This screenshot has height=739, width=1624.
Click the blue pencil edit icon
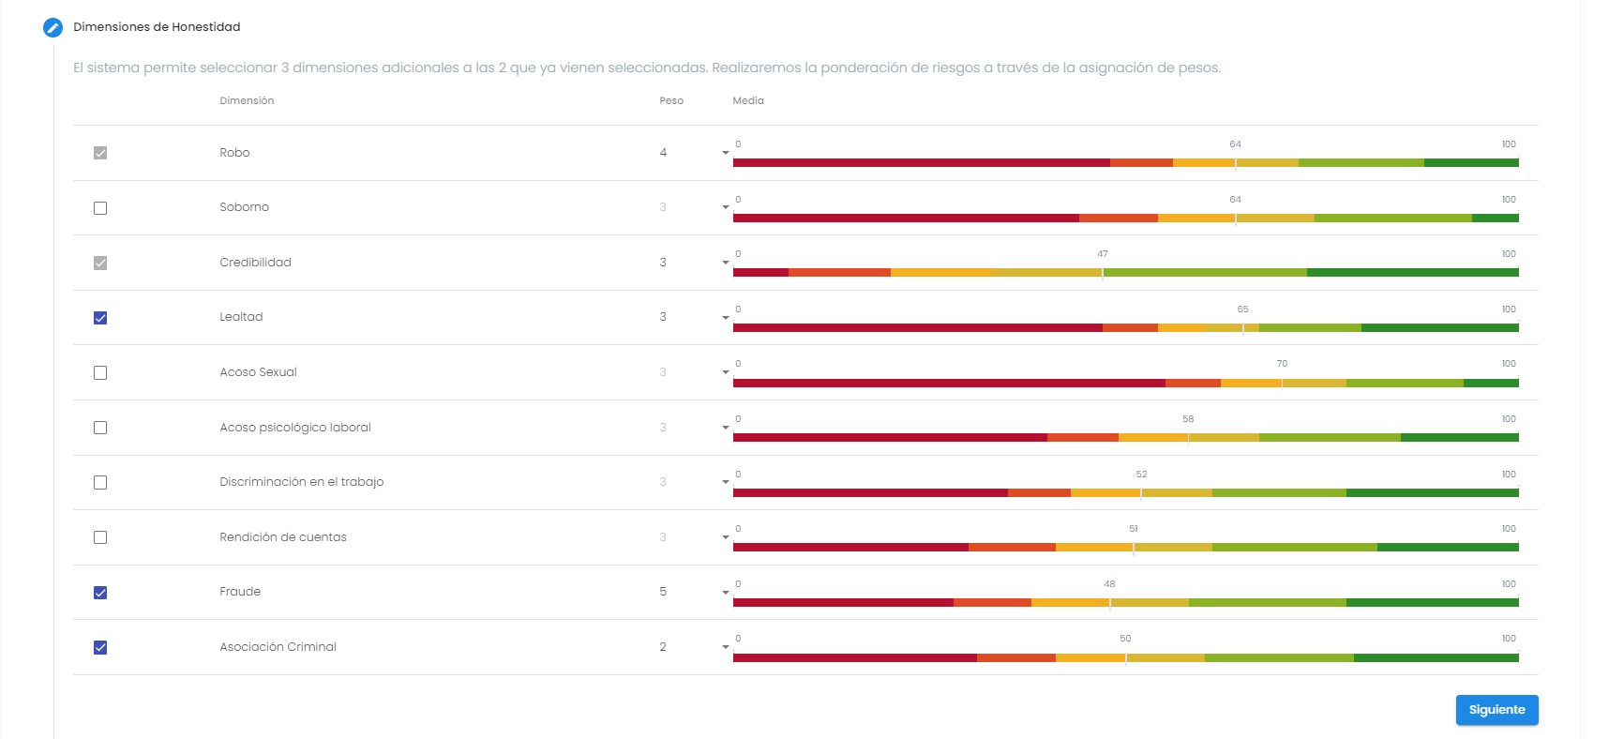tap(53, 27)
